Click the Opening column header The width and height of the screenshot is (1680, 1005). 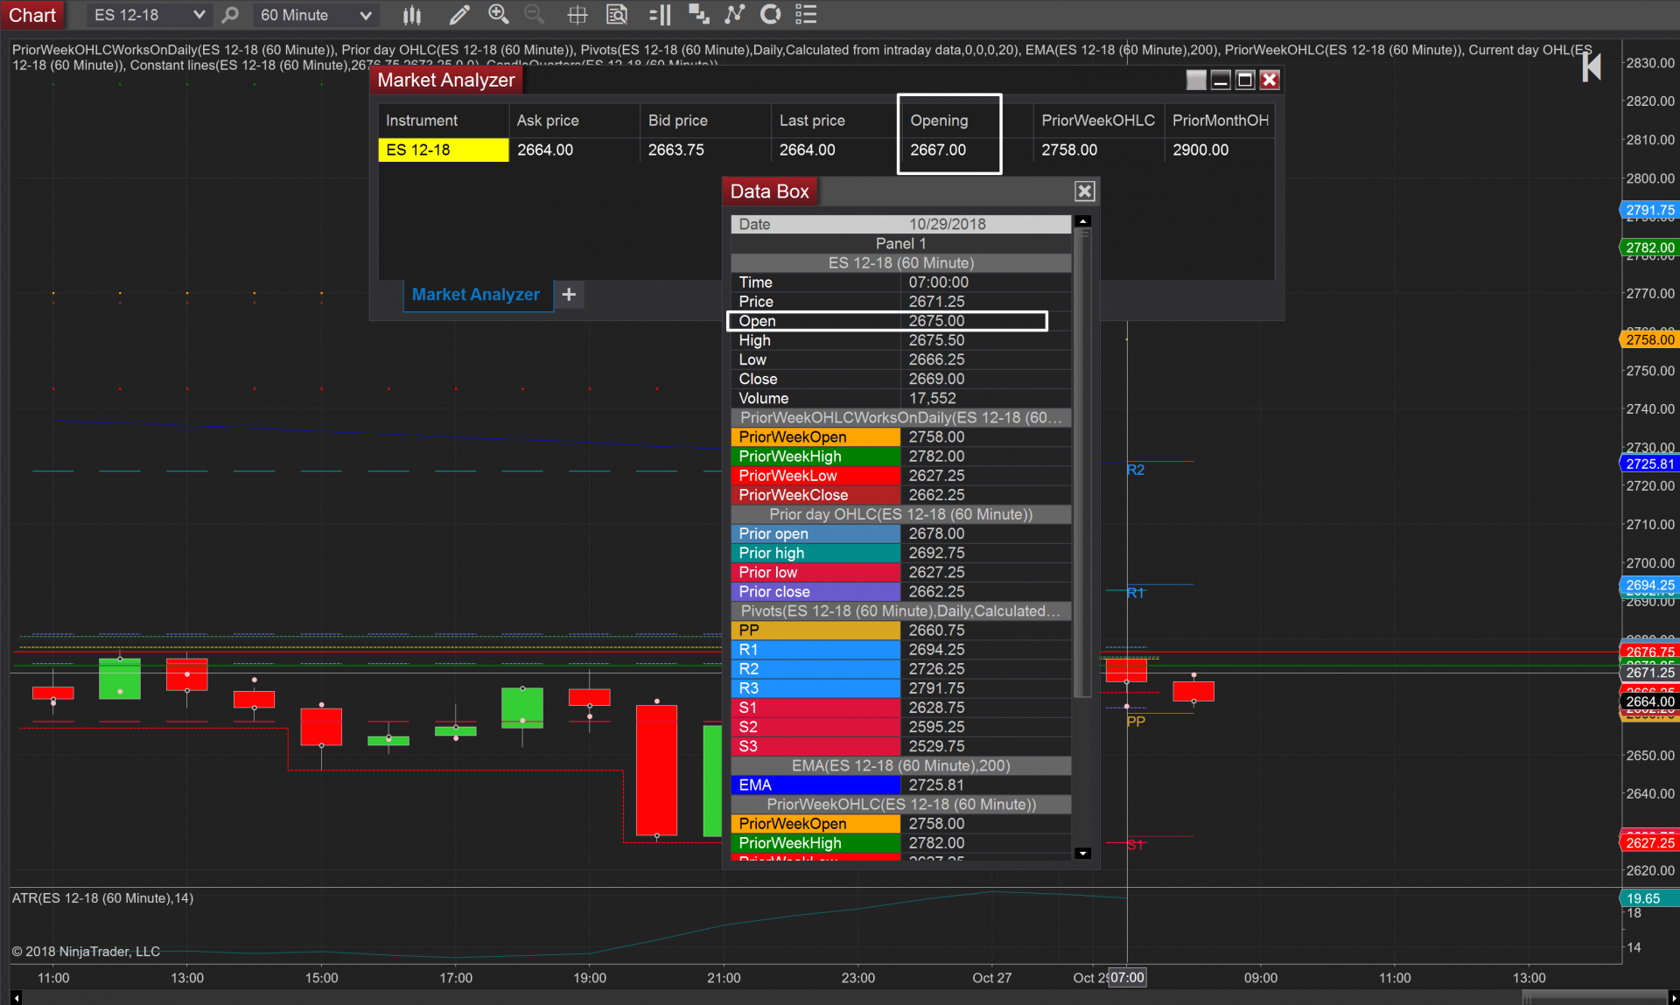click(939, 121)
